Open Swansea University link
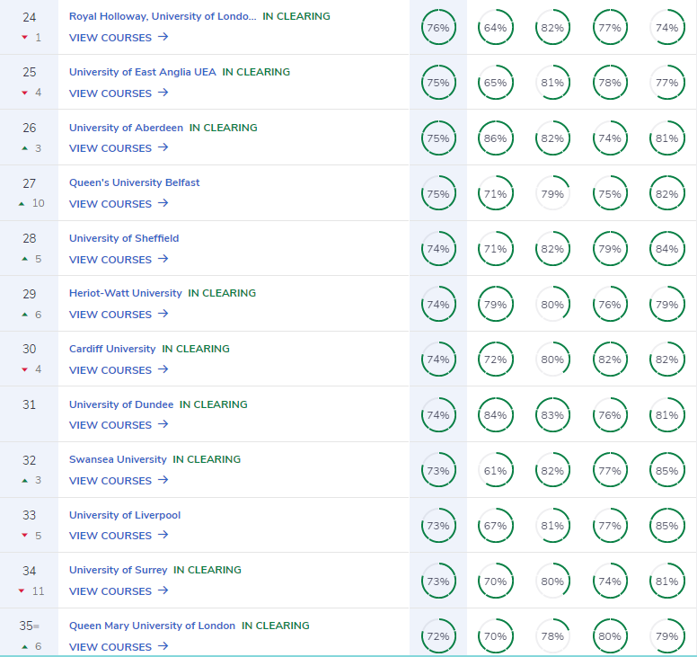697x657 pixels. pos(118,459)
